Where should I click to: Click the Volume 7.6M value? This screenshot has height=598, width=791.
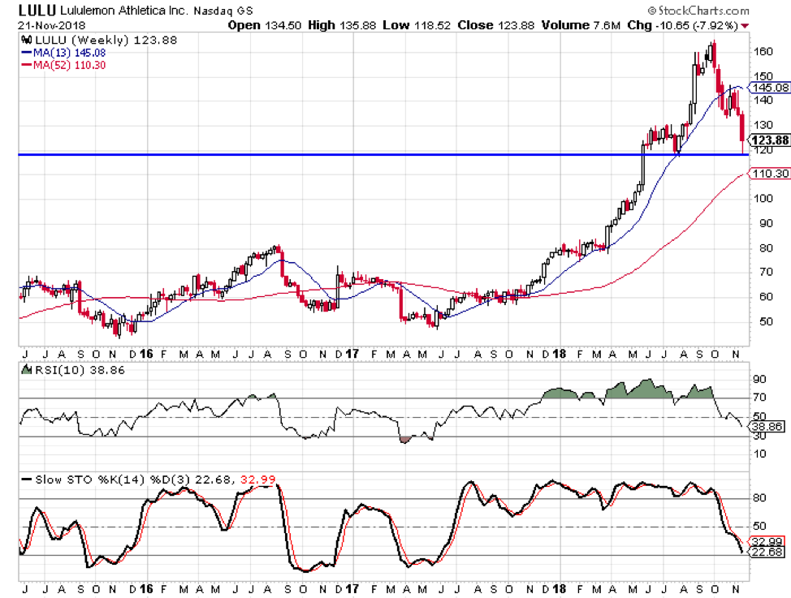click(581, 25)
